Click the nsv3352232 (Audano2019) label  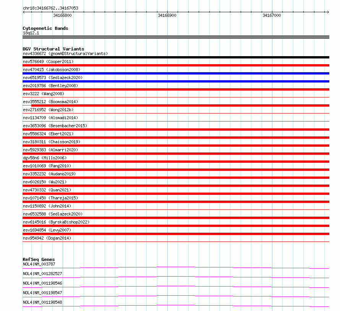[49, 174]
